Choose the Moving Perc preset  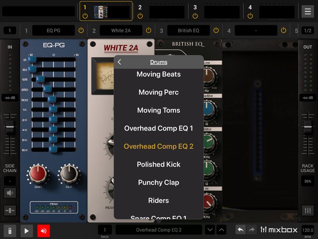(x=159, y=92)
